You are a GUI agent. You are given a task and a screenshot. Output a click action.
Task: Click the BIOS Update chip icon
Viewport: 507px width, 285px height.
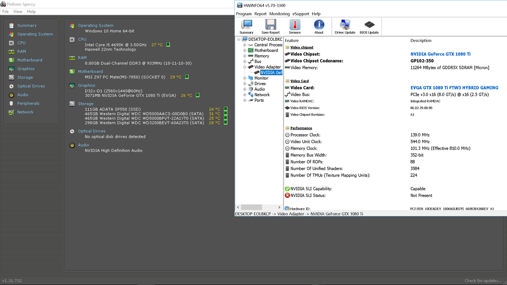[369, 27]
